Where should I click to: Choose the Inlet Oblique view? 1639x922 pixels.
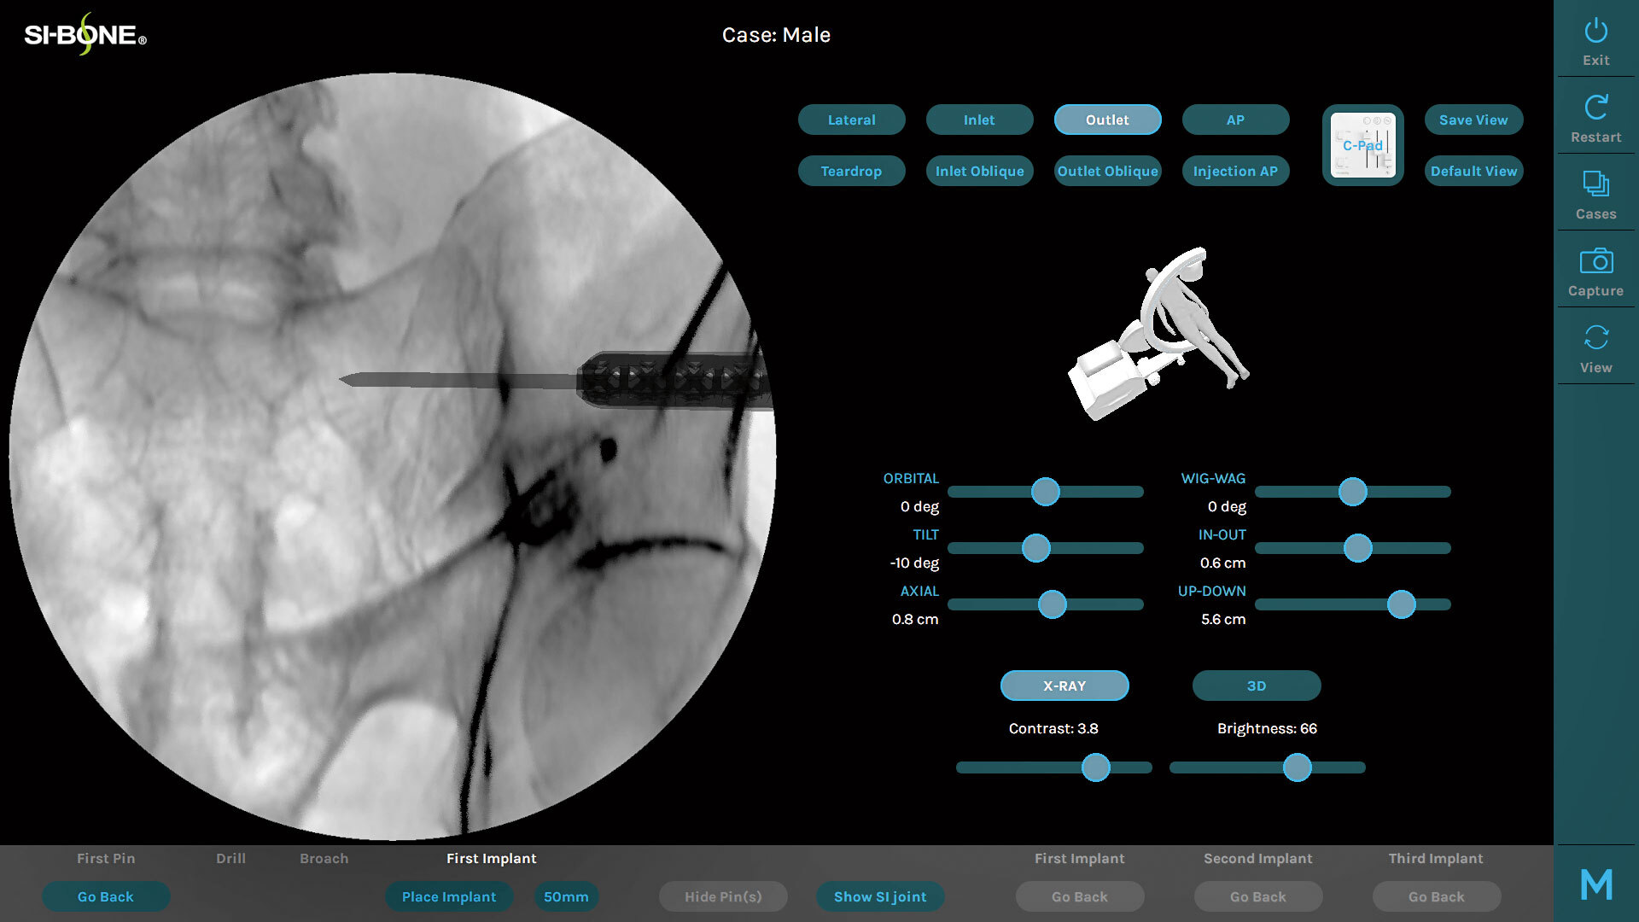[979, 172]
